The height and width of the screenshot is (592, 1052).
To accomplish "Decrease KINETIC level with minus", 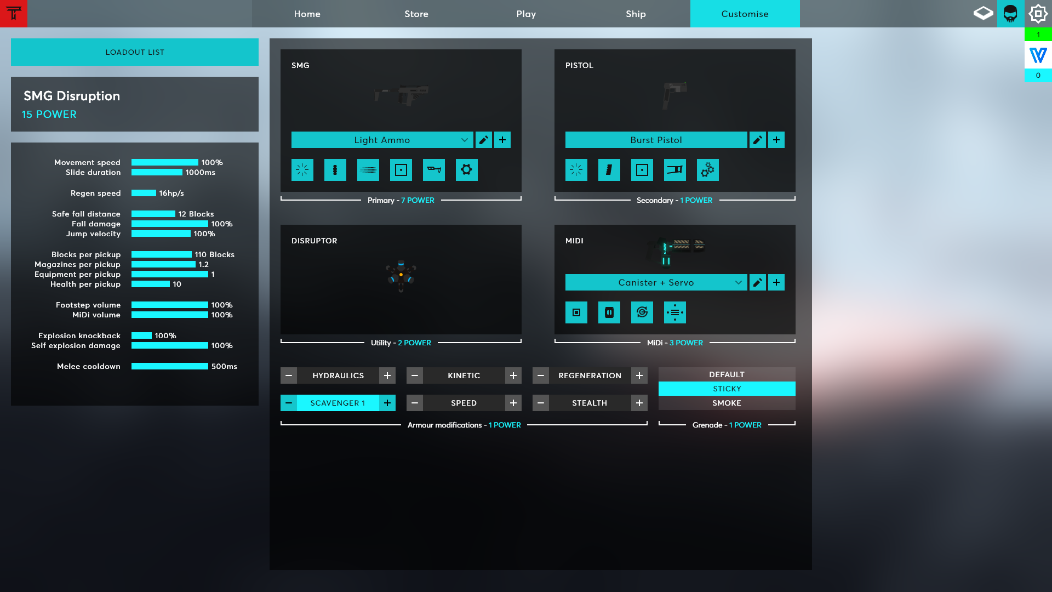I will point(415,375).
